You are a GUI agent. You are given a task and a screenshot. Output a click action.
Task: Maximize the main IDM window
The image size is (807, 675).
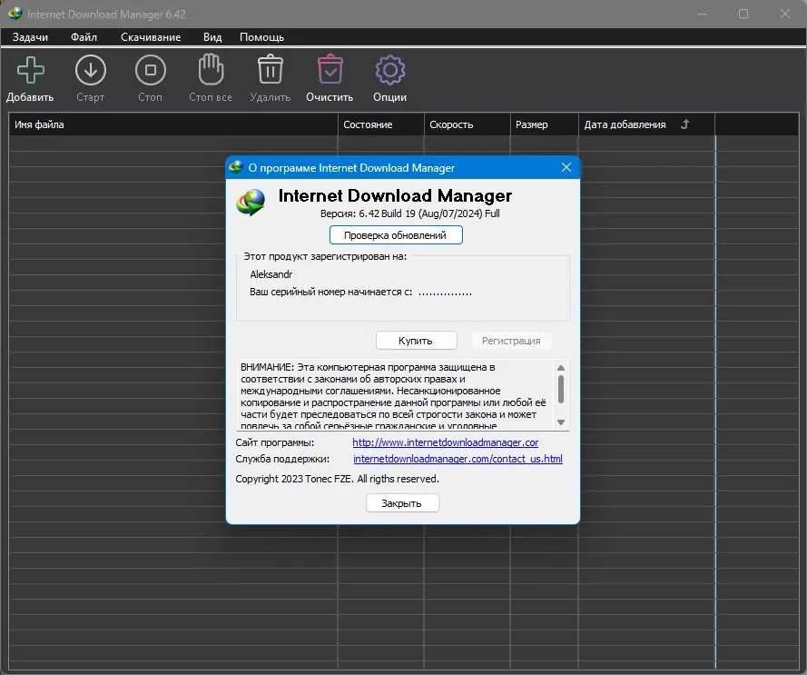click(743, 14)
